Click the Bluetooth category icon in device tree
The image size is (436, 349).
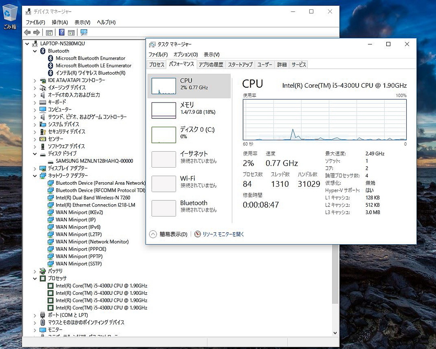click(x=43, y=51)
